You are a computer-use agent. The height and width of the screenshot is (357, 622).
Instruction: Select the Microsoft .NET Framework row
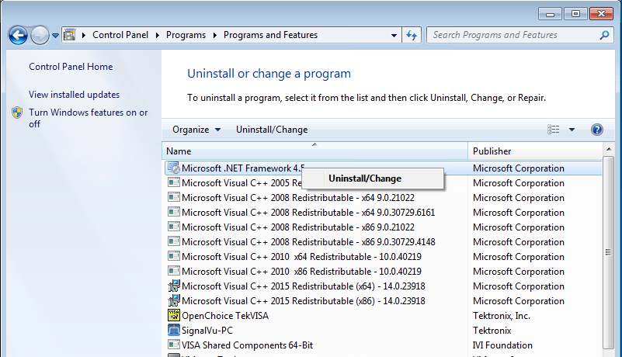[x=382, y=168]
